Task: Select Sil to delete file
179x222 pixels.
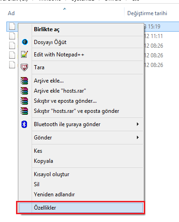Action: click(81, 184)
